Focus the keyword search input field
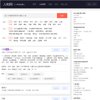This screenshot has width=100, height=100. [x=29, y=16]
